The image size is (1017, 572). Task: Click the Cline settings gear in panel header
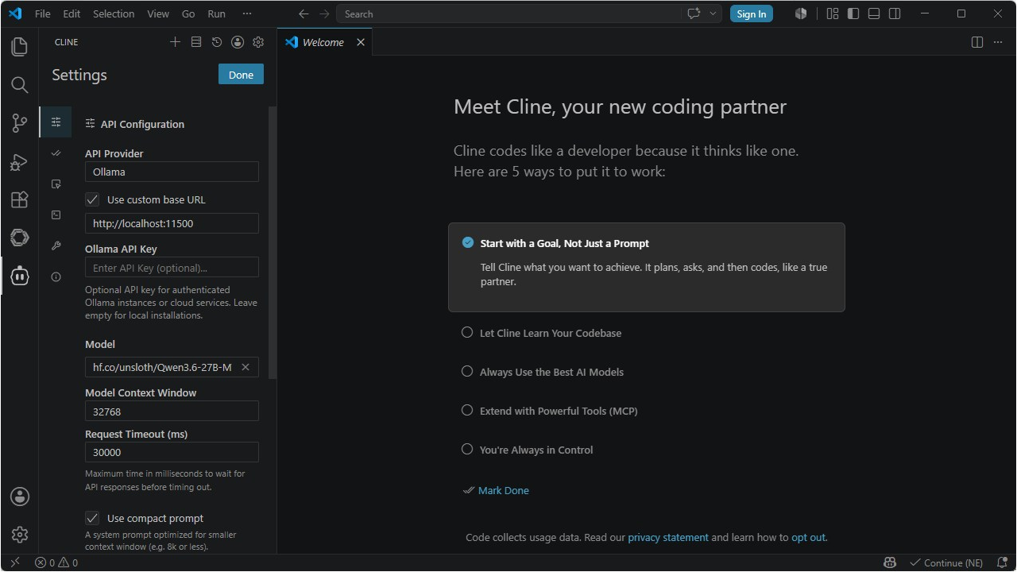(258, 42)
